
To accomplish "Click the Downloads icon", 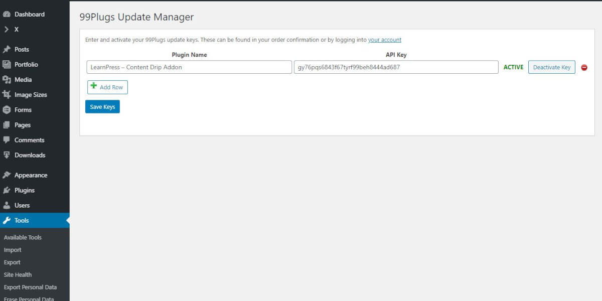I will click(7, 155).
